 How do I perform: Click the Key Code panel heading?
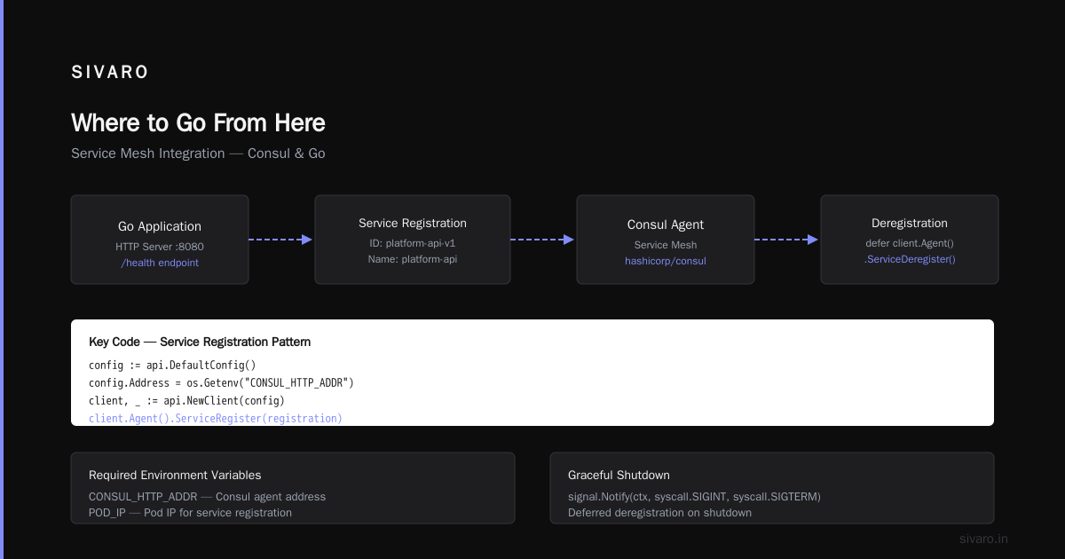200,342
